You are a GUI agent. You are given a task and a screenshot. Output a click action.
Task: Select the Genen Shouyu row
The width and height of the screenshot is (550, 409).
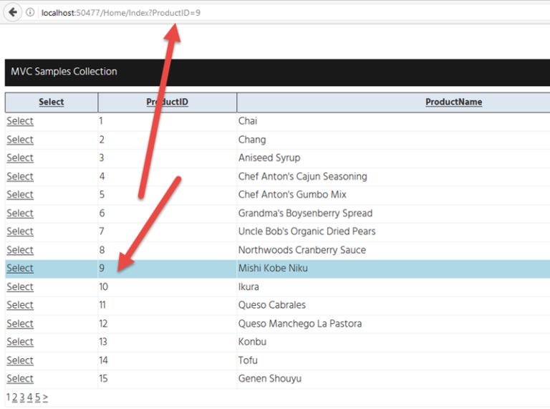[x=20, y=379]
